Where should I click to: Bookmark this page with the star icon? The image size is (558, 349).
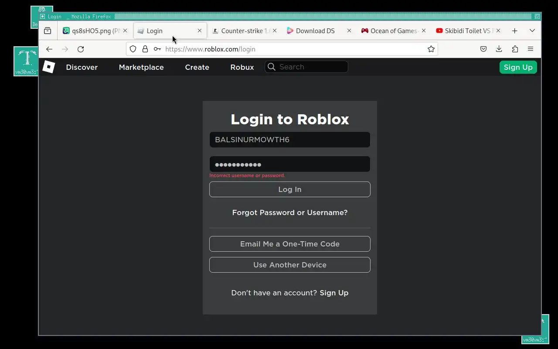[x=431, y=49]
